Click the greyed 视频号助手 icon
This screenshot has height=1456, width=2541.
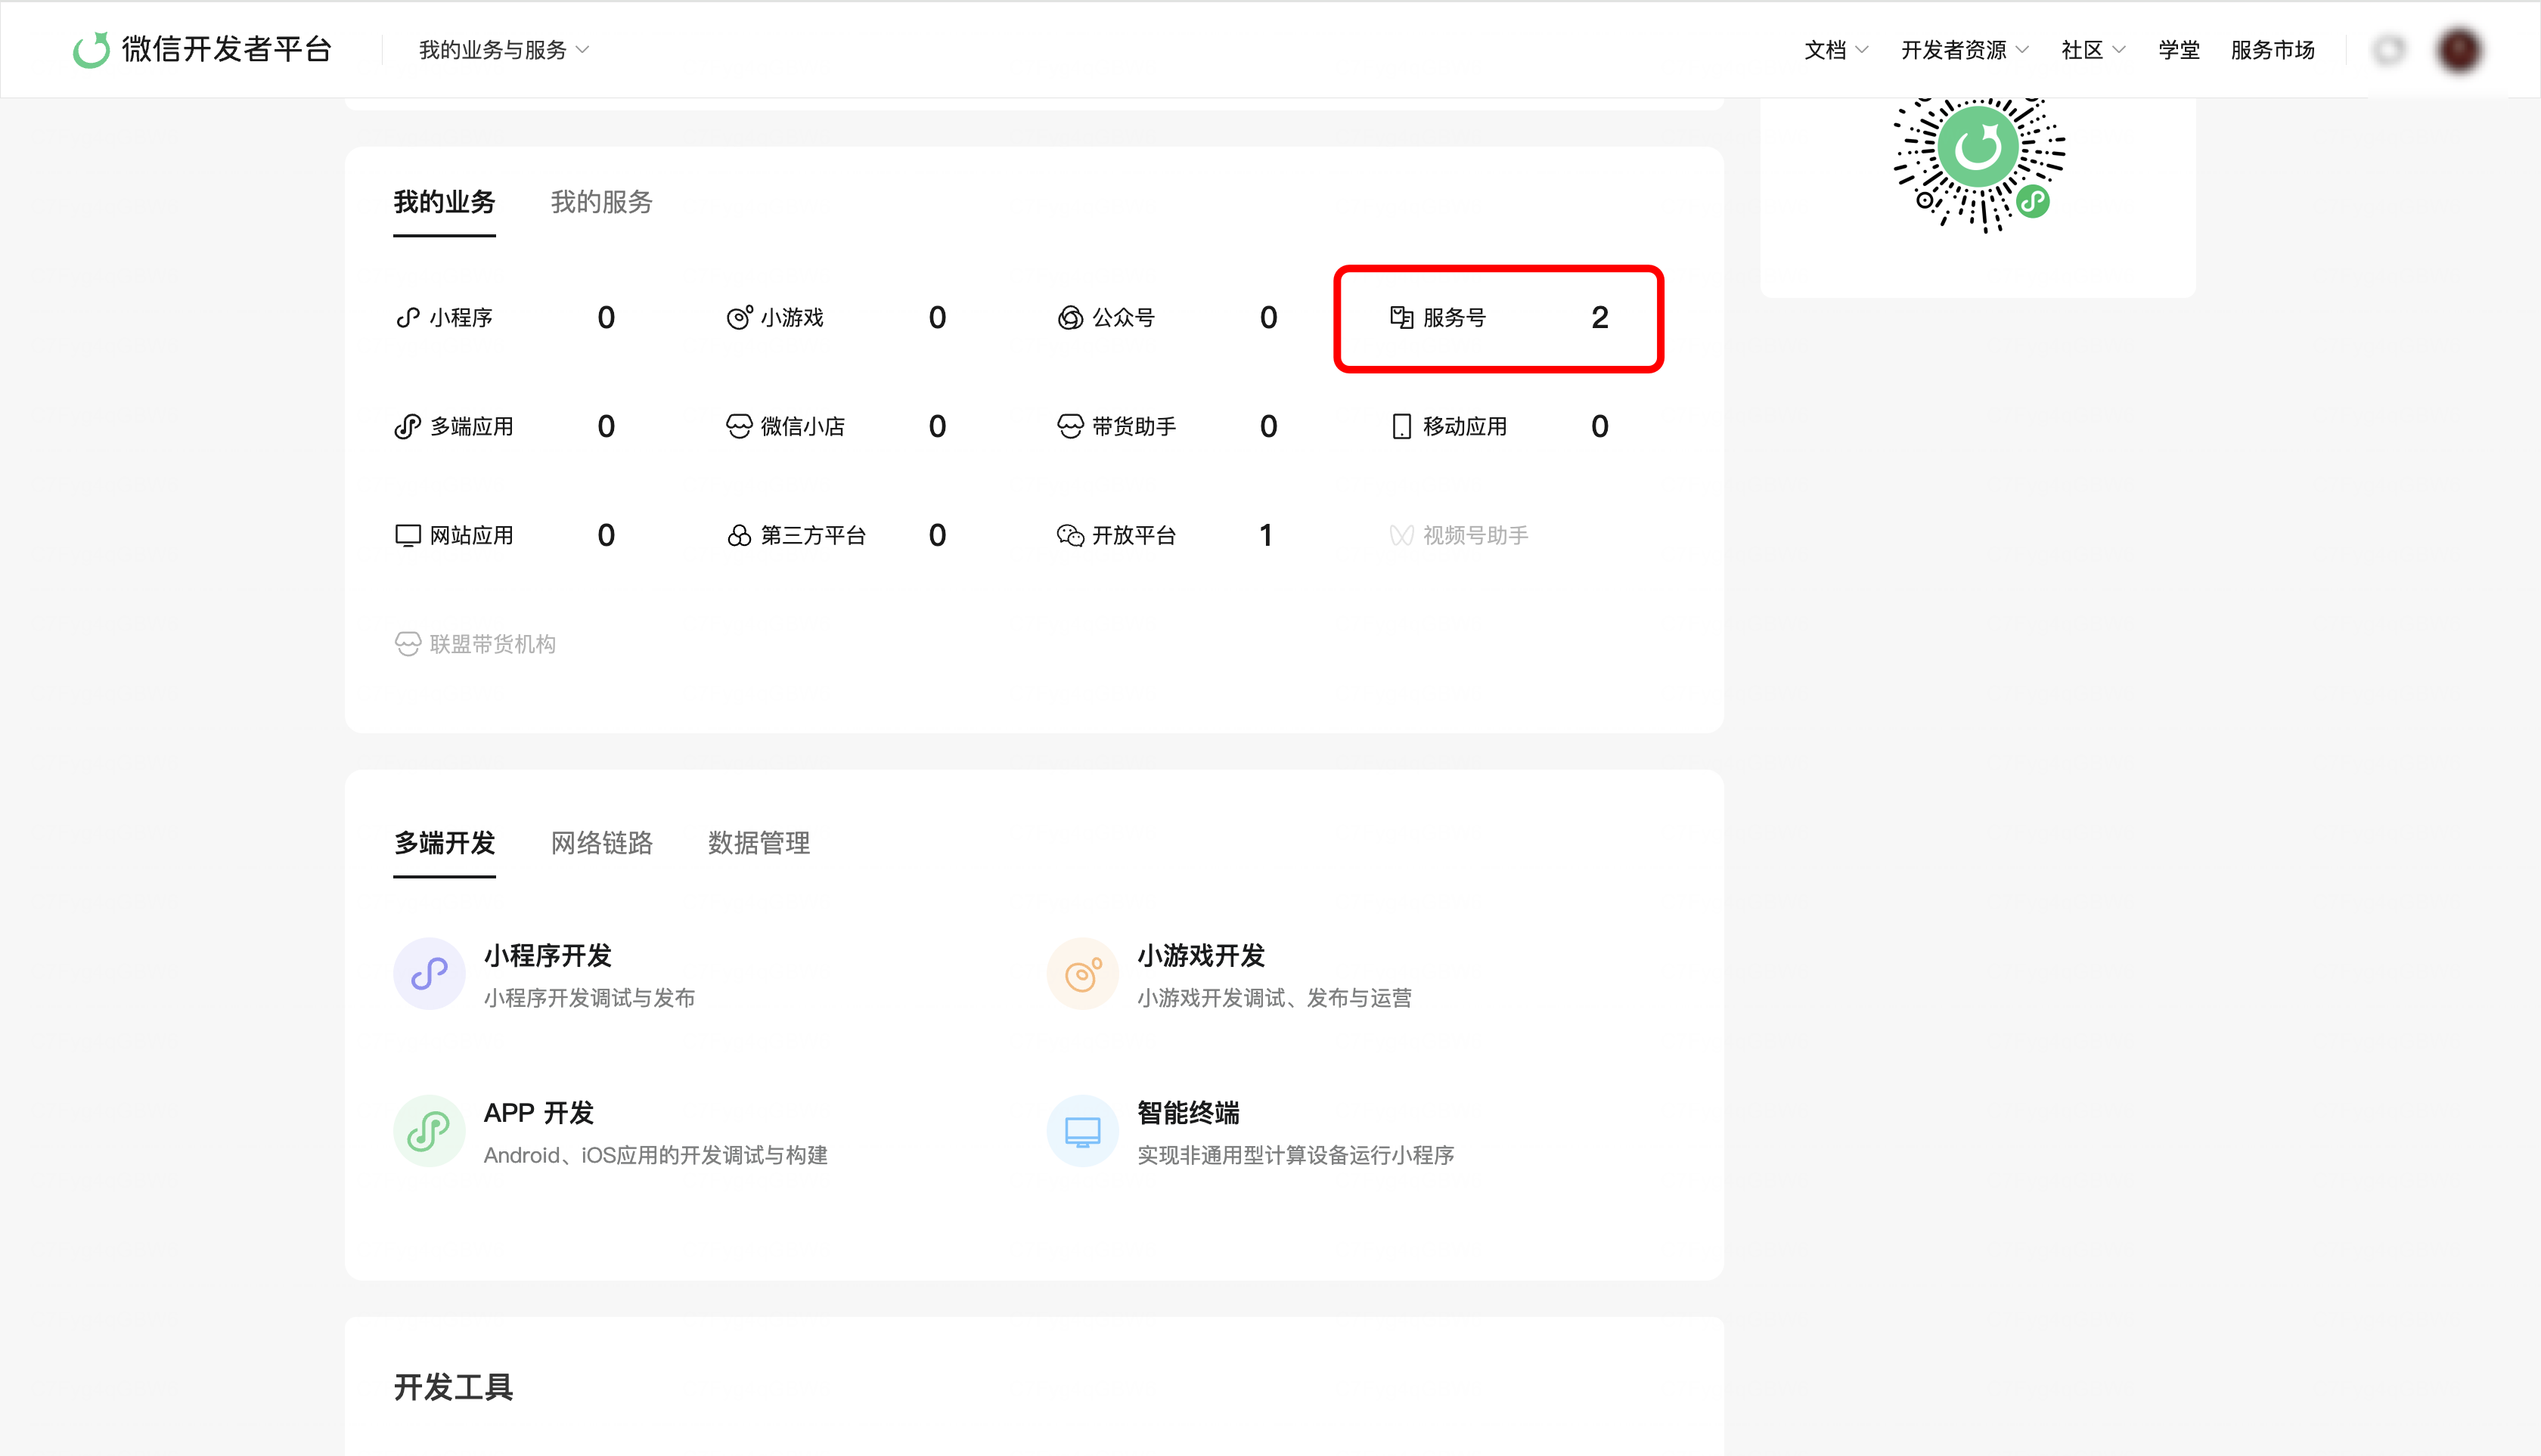[1401, 536]
